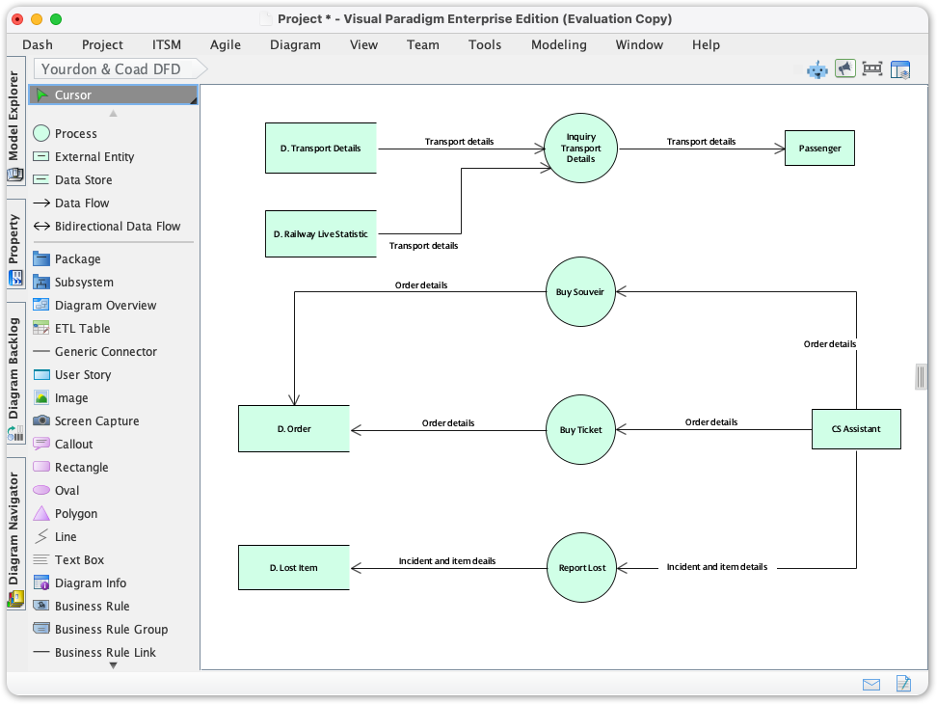Open the chatbot assistant toolbar icon

point(817,68)
